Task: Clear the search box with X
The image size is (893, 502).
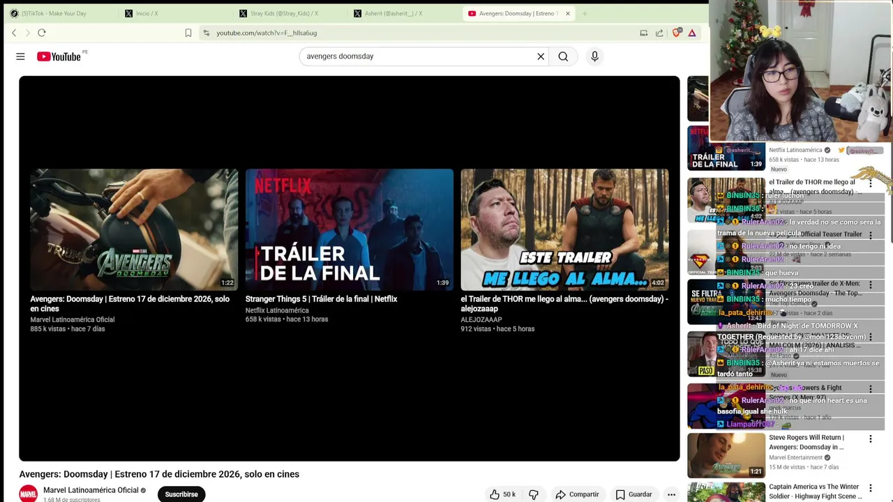Action: tap(541, 56)
